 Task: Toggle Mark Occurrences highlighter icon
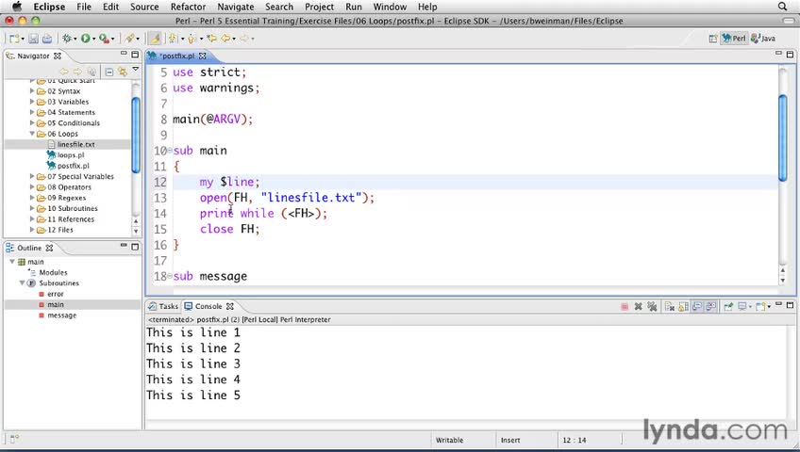pyautogui.click(x=155, y=39)
